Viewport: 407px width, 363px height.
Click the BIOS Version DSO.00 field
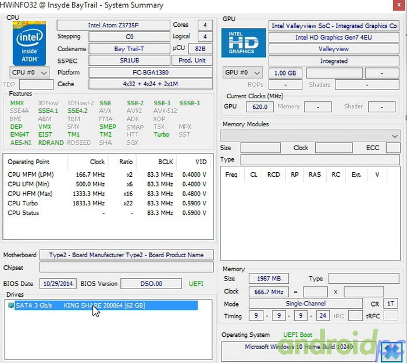[151, 283]
